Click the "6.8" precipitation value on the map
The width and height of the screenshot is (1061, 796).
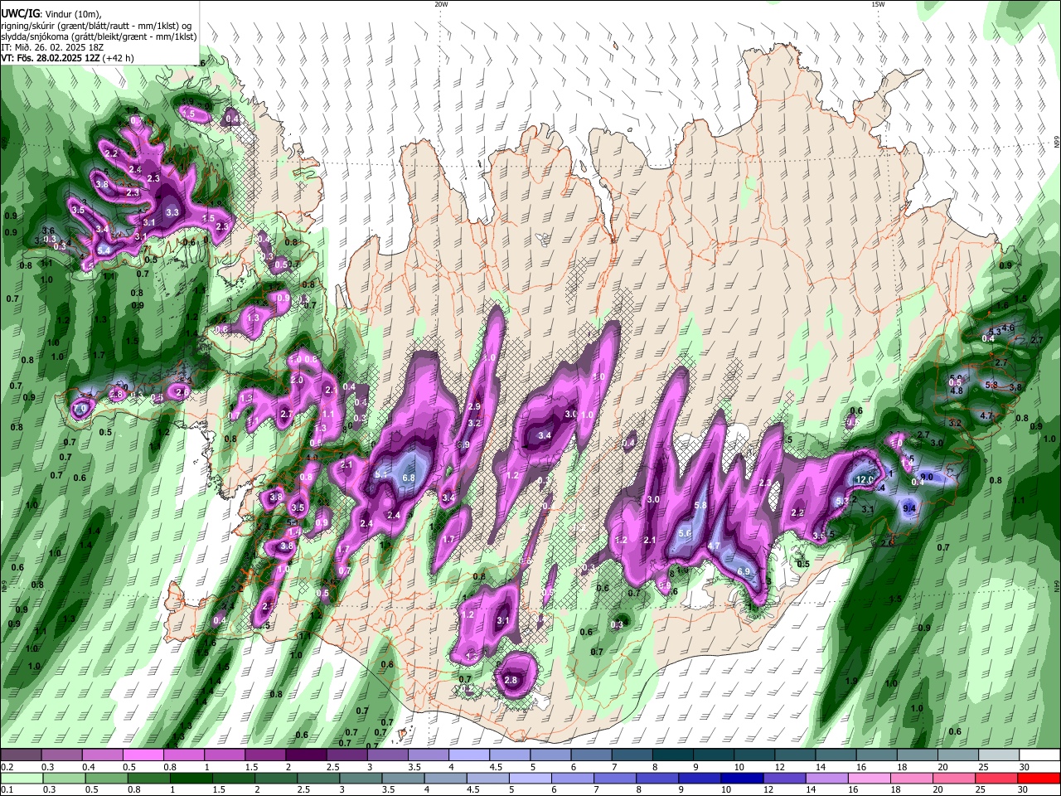409,478
